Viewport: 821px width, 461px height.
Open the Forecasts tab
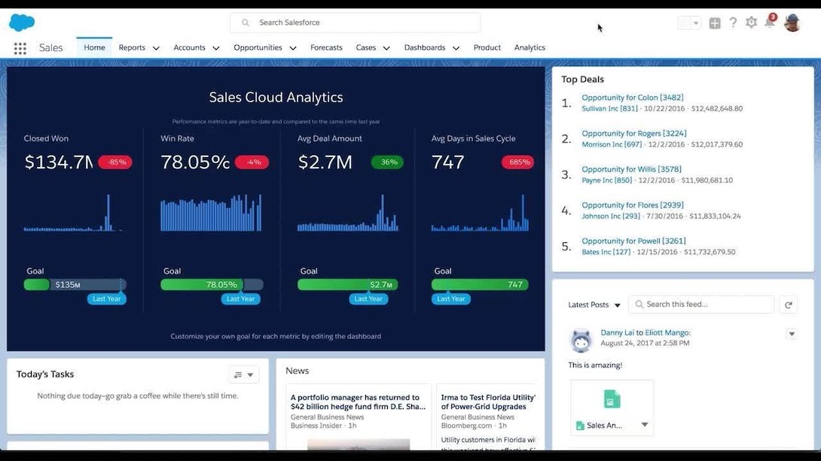pyautogui.click(x=326, y=47)
